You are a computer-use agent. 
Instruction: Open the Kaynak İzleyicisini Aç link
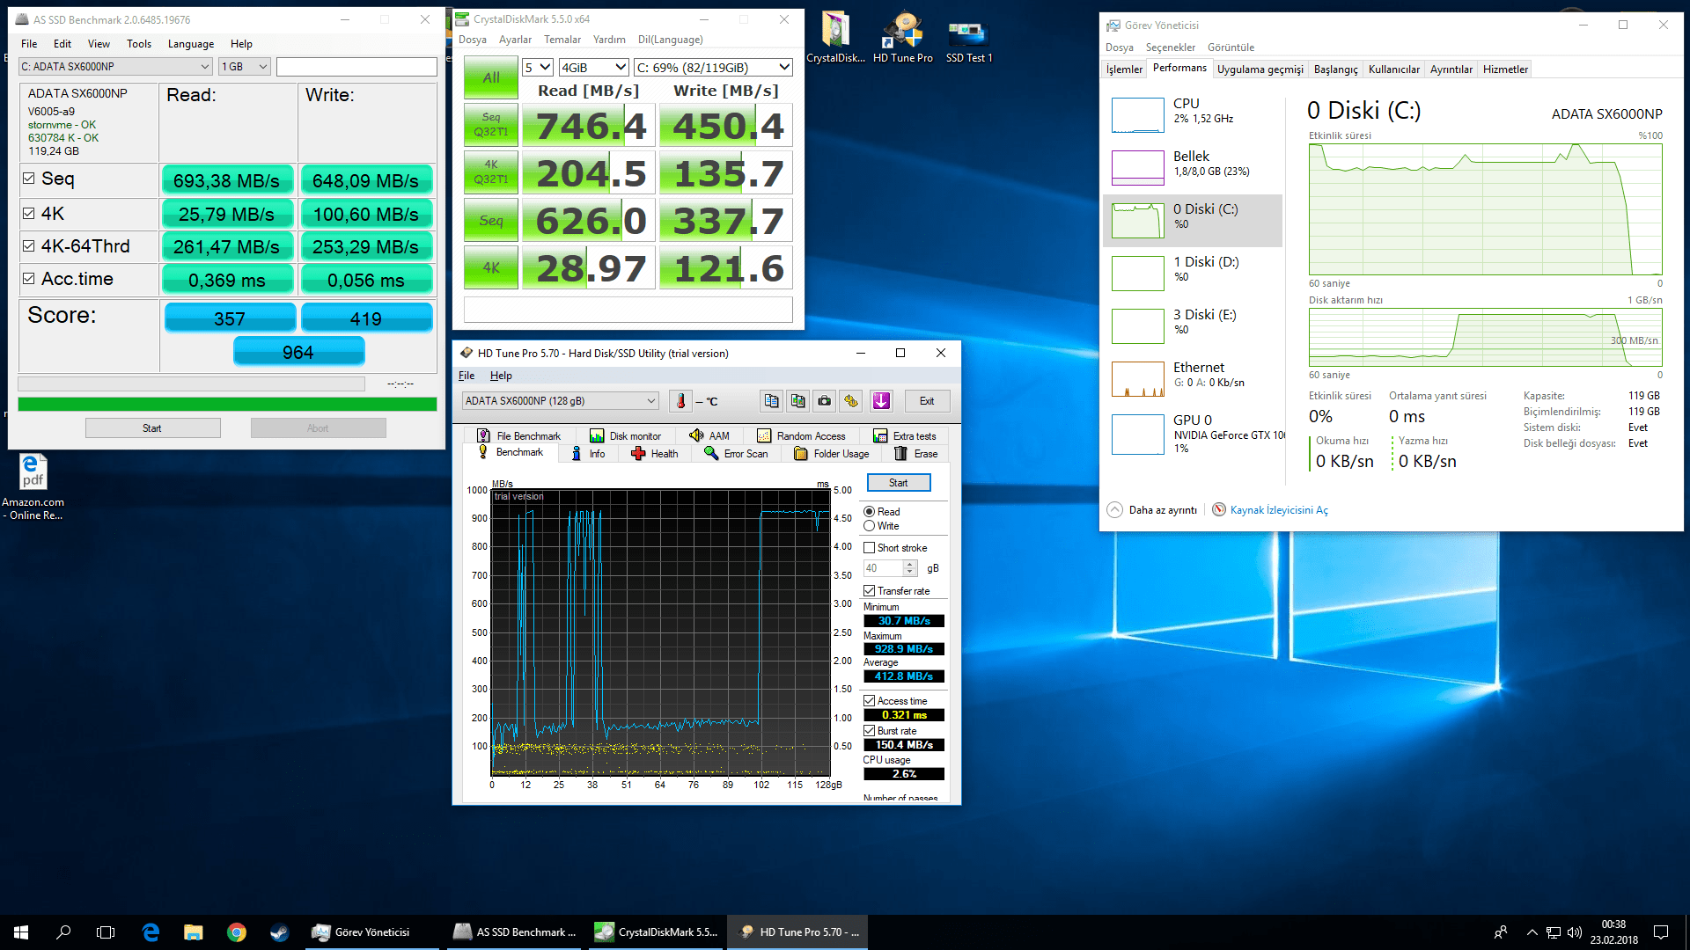coord(1278,510)
